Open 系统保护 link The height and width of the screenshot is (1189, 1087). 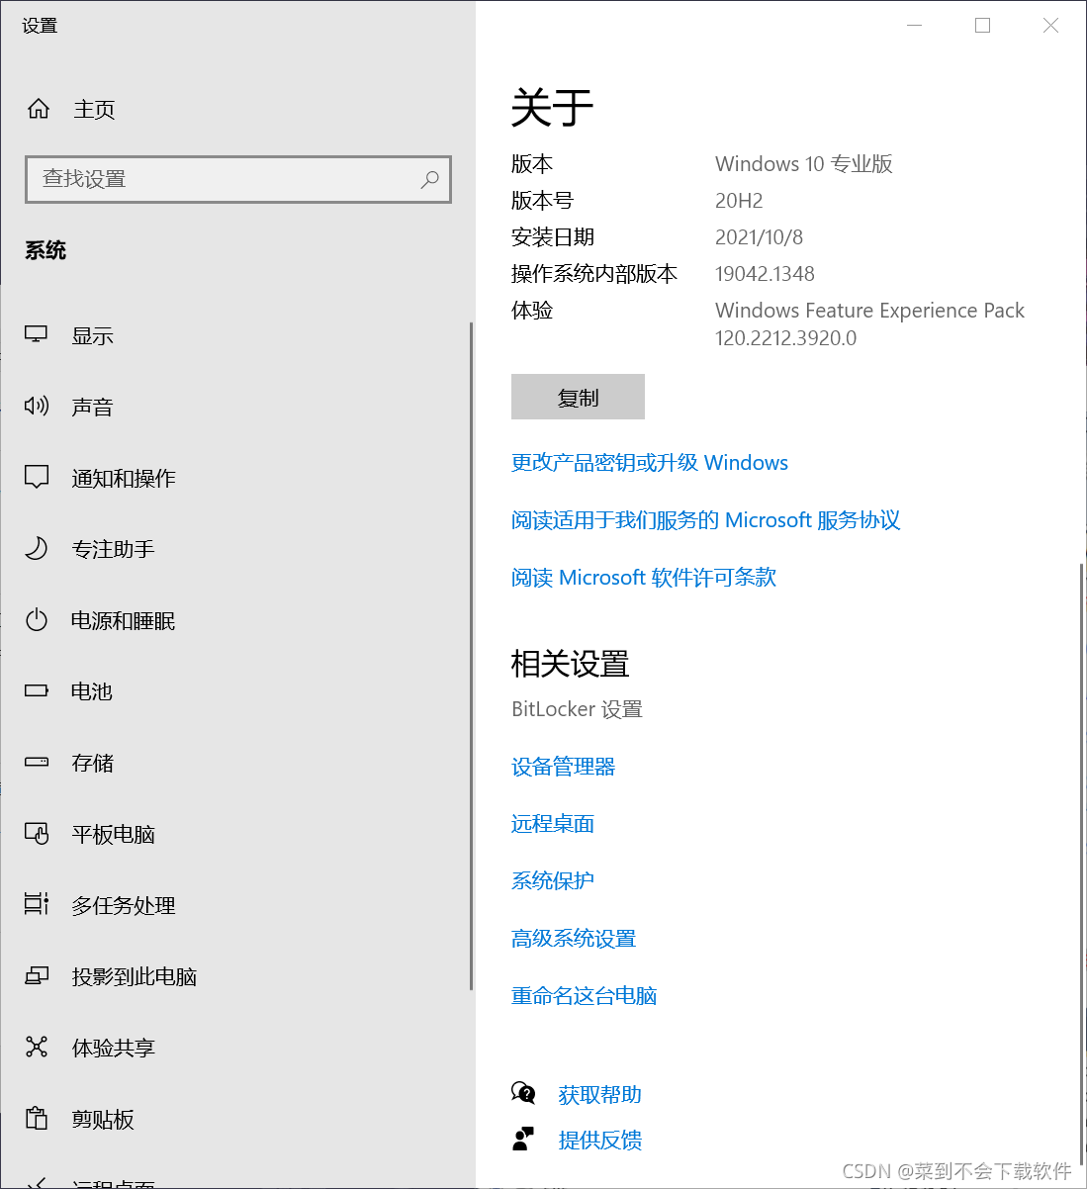point(553,880)
